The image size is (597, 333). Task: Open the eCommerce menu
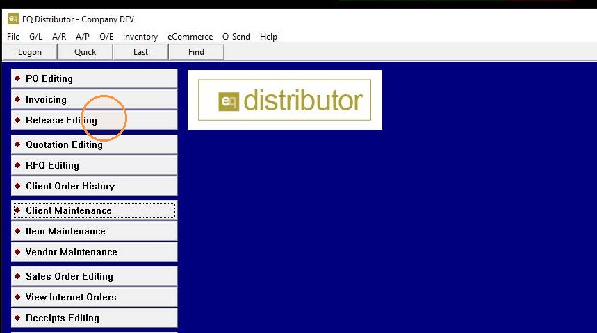point(190,37)
